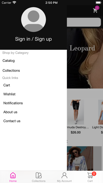Click Sign in / Sign up
The height and width of the screenshot is (183, 103).
click(x=33, y=39)
